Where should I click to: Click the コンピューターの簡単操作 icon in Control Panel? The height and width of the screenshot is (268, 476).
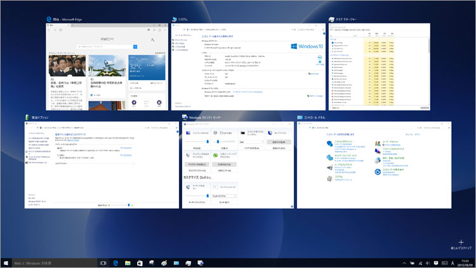(378, 171)
